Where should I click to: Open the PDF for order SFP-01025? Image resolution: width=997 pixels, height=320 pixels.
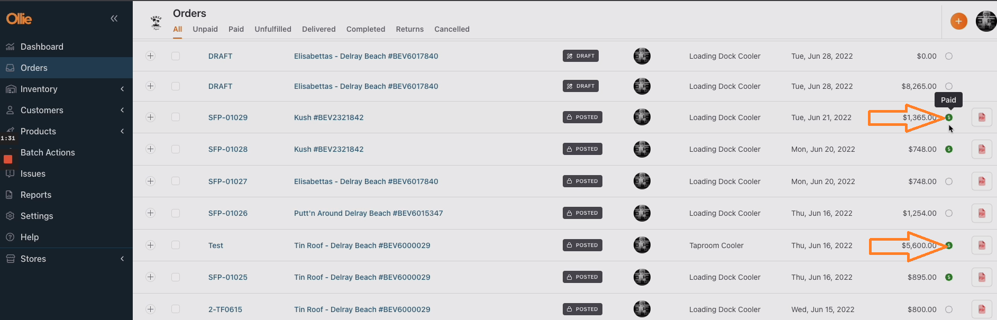(982, 277)
